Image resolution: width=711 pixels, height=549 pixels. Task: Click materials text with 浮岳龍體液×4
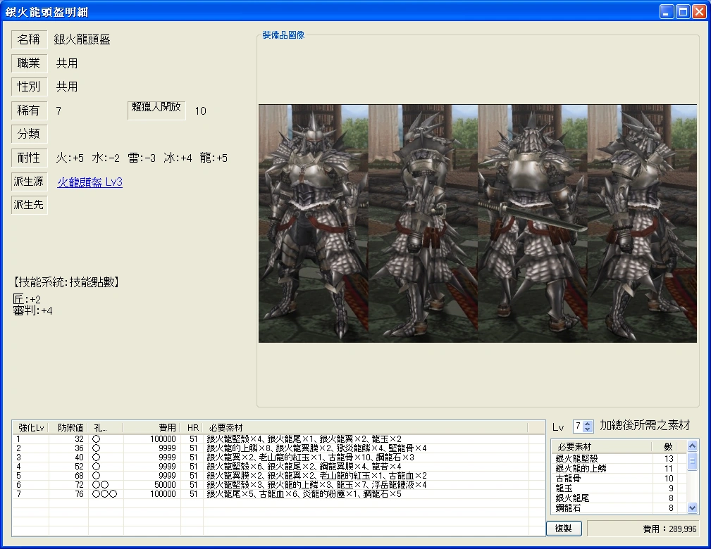[316, 485]
